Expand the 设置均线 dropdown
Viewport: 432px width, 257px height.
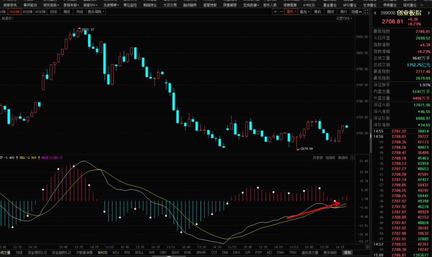344,19
